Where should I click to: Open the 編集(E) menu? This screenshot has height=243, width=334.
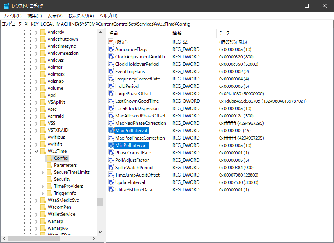pos(35,16)
